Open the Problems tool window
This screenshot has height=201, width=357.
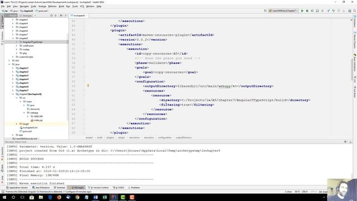tap(134, 188)
